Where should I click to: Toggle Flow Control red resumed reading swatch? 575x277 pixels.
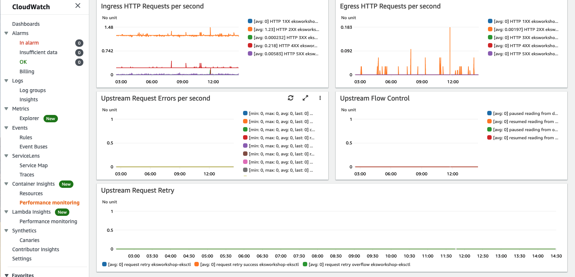click(x=490, y=138)
